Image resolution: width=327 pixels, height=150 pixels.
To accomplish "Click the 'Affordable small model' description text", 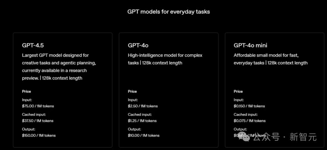I will click(270, 59).
